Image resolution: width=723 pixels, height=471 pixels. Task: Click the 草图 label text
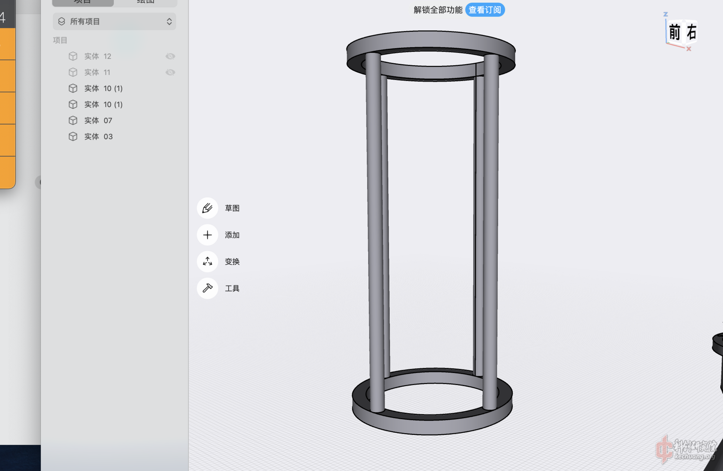click(232, 208)
